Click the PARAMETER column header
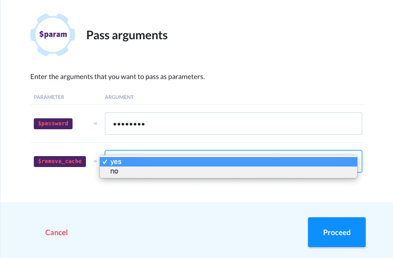Image resolution: width=393 pixels, height=258 pixels. [x=49, y=97]
